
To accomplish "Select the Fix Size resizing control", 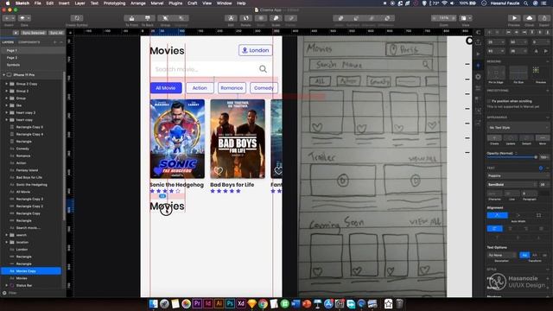I will (x=518, y=73).
